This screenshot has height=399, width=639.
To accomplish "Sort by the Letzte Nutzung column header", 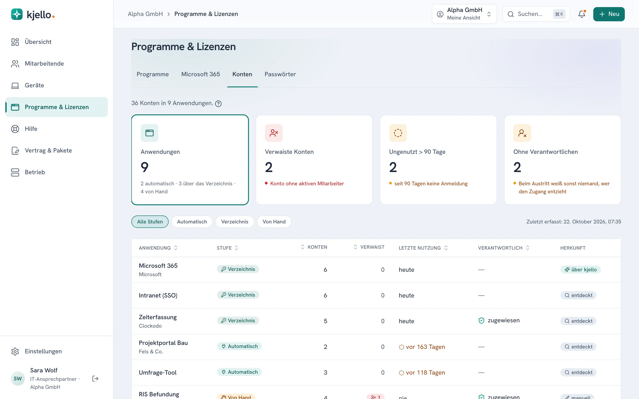I will tap(423, 248).
